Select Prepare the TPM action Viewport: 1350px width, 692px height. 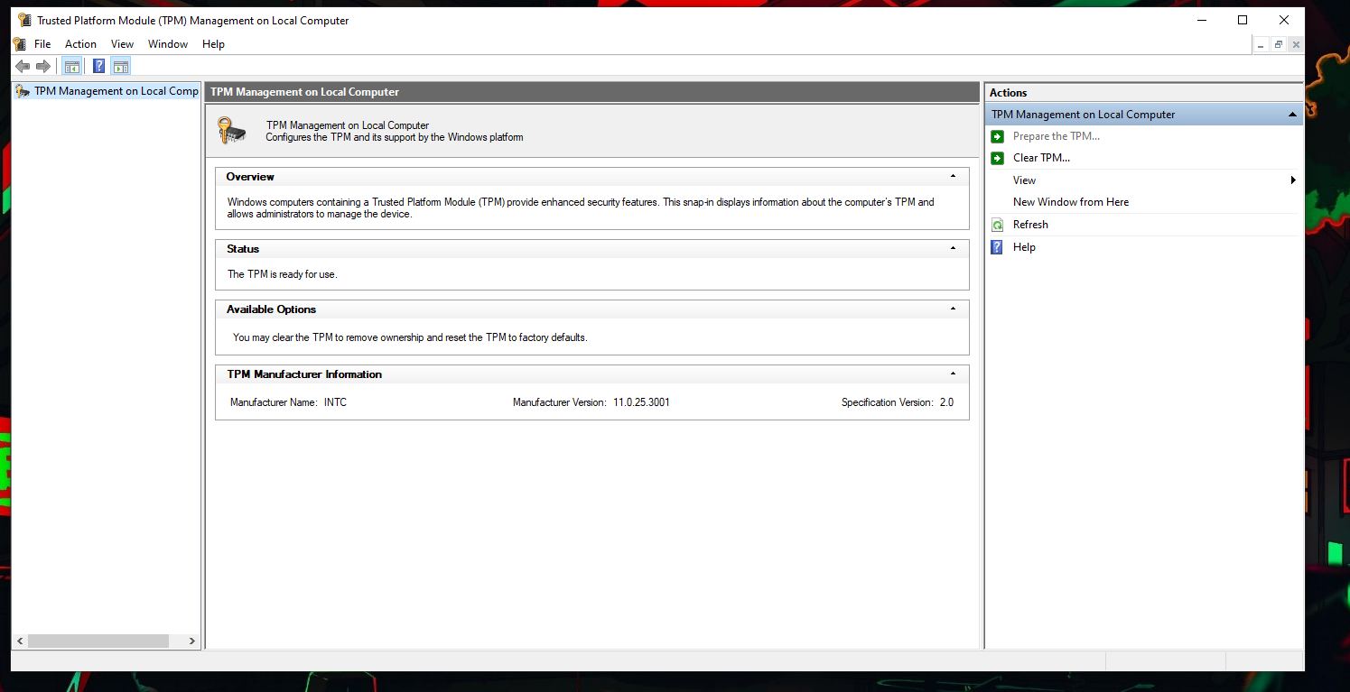click(1057, 136)
